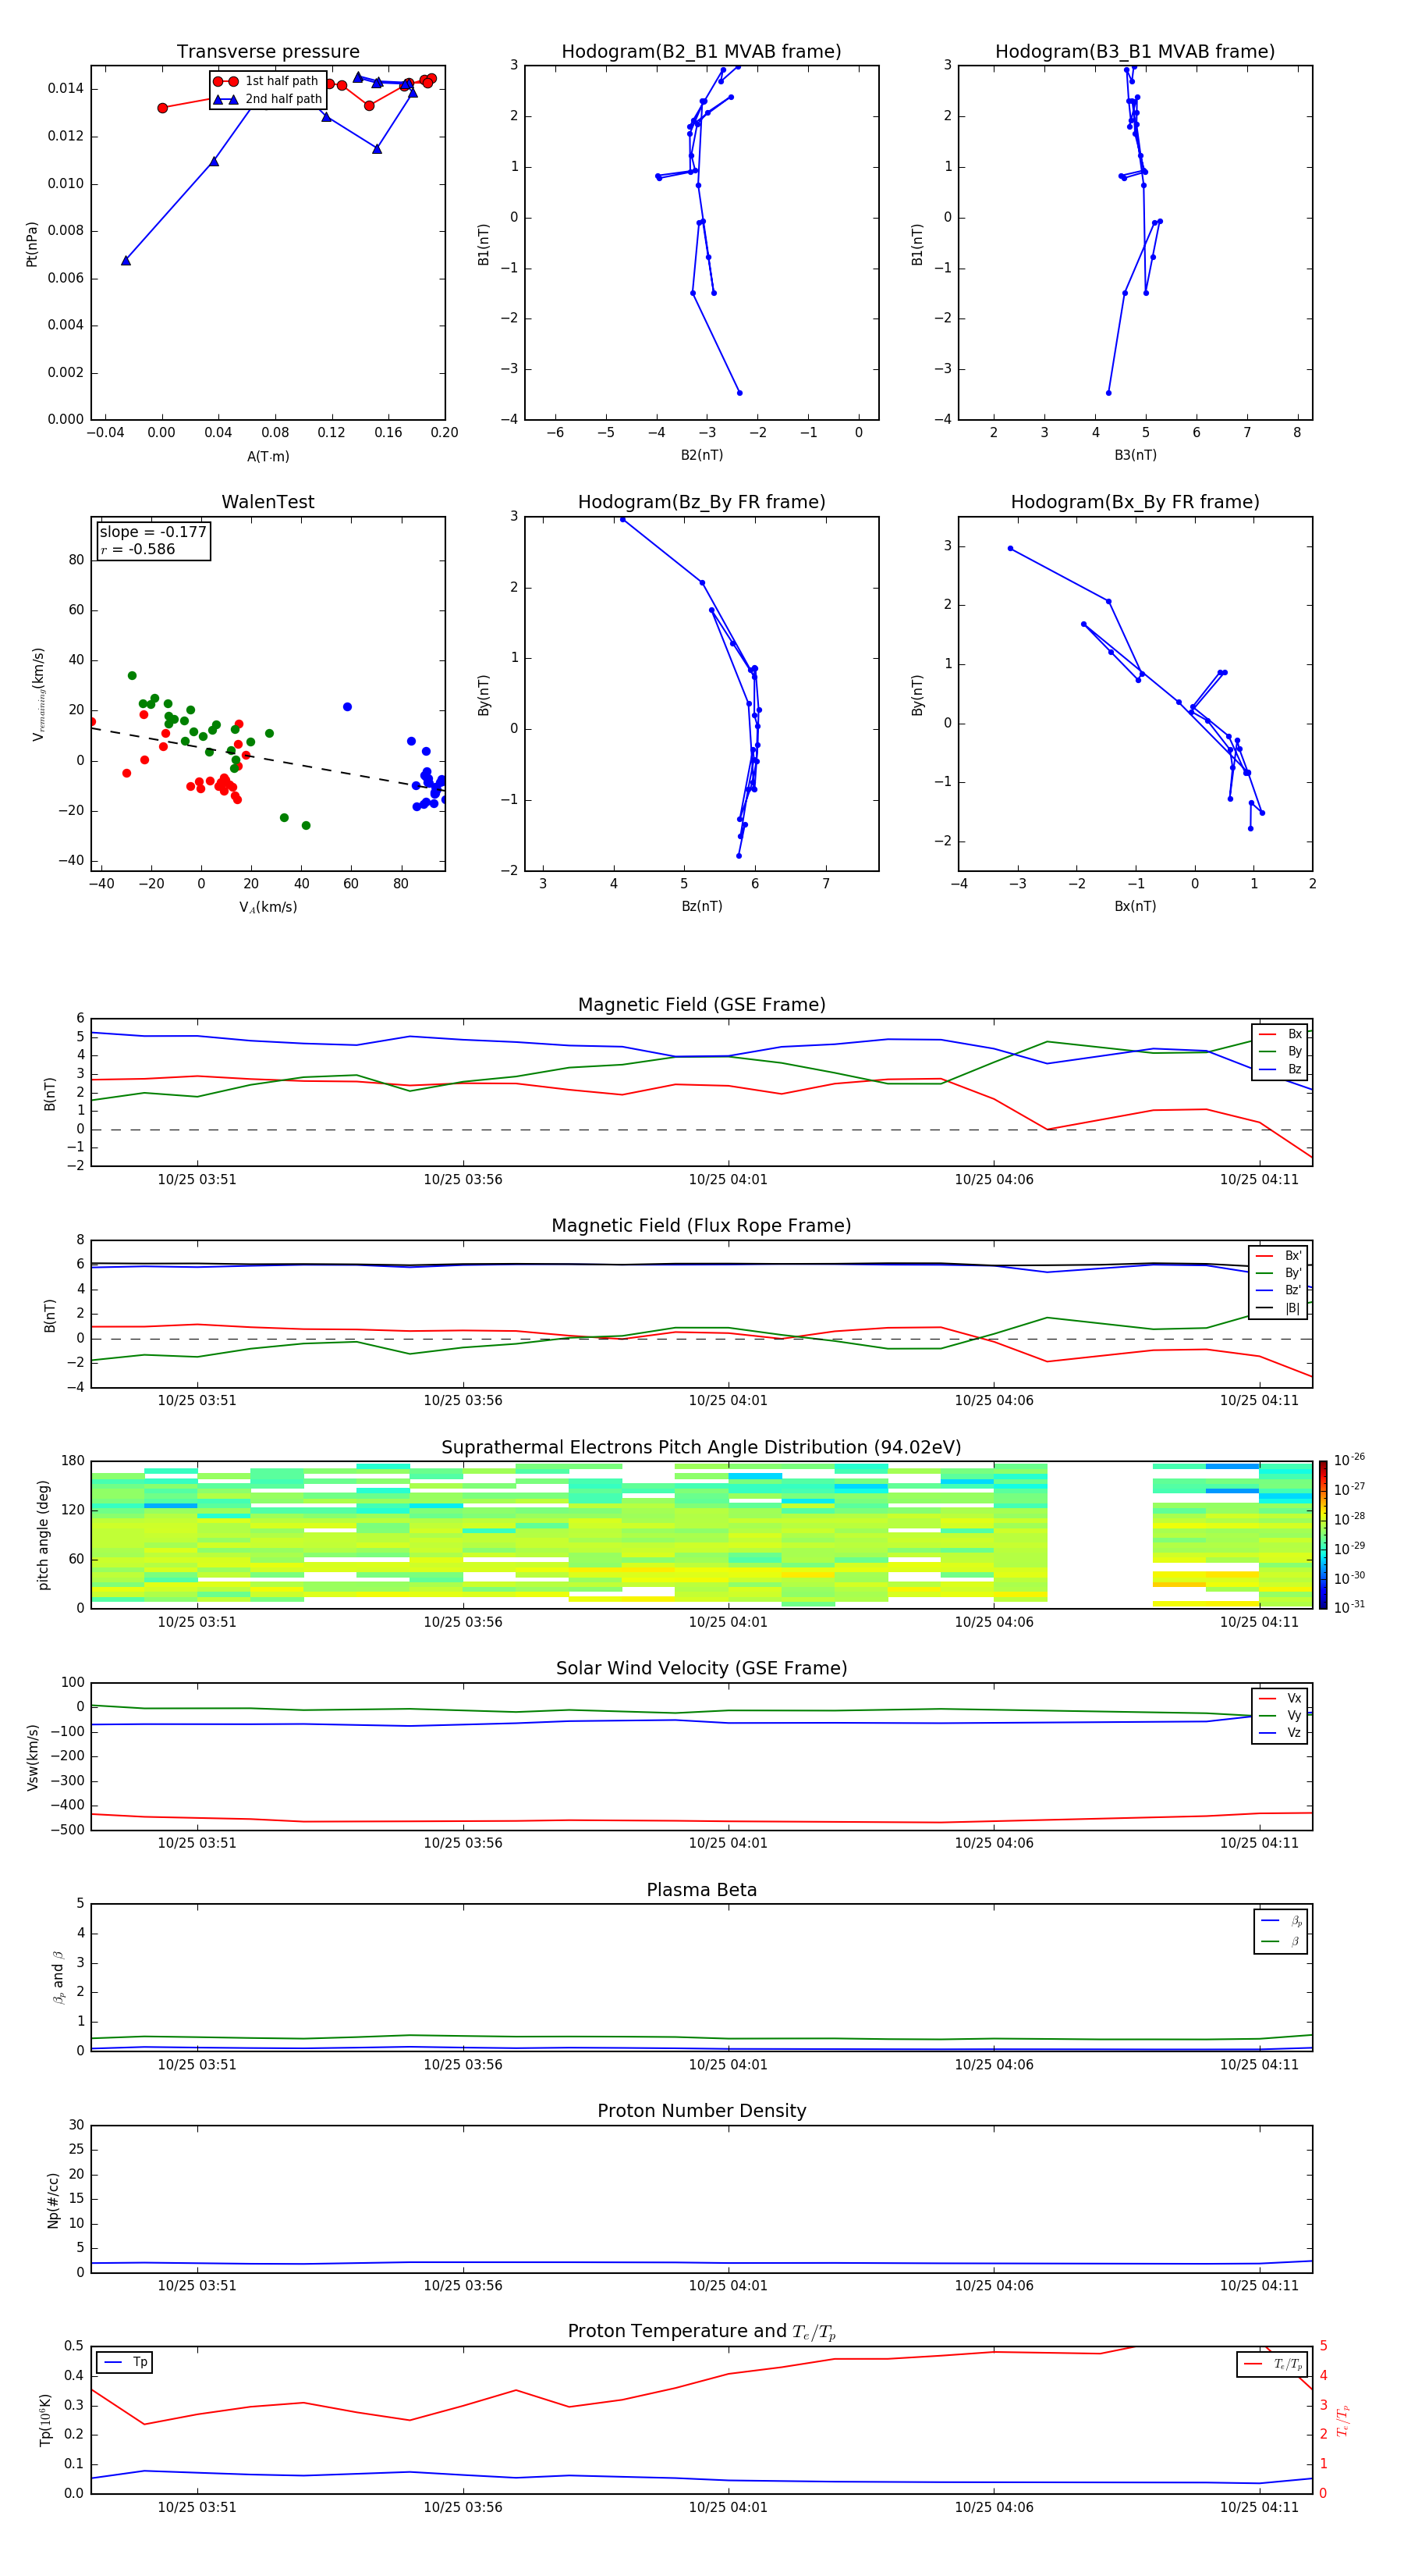Click the 'Tp(10^6K)' y-axis label
The height and width of the screenshot is (2576, 1404).
[x=45, y=2420]
